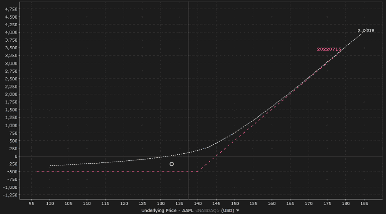The width and height of the screenshot is (386, 214).
Task: Select the p_close curve label
Action: [x=365, y=30]
